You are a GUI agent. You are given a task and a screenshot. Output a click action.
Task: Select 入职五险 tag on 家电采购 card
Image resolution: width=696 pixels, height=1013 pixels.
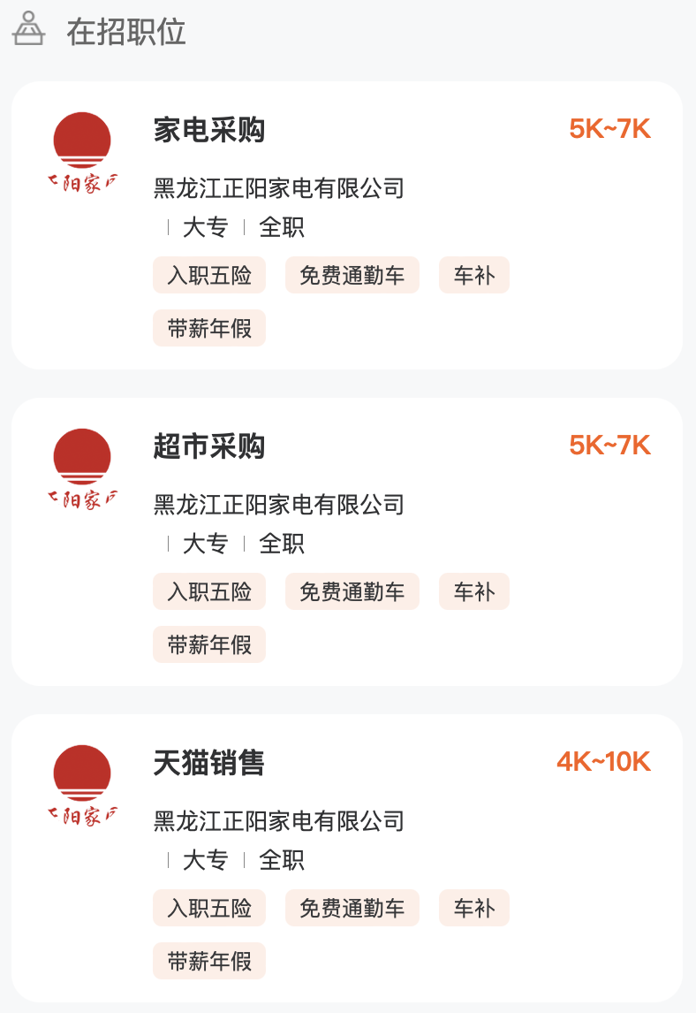(x=209, y=276)
